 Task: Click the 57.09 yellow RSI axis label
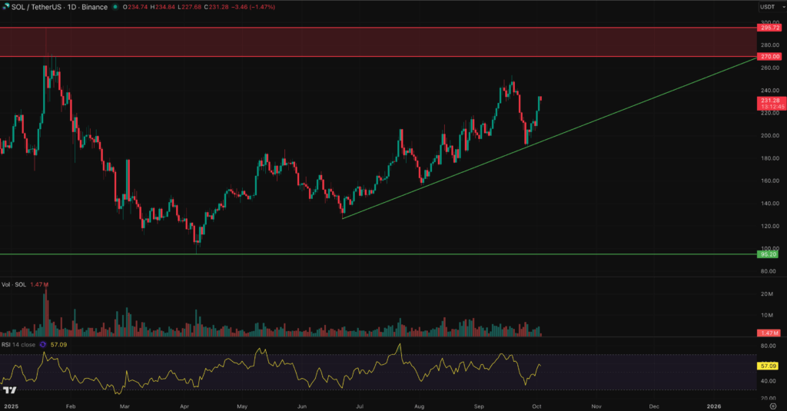(768, 366)
